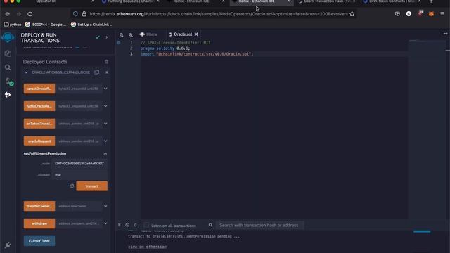Close the Oracle.sol editor tab
The image size is (450, 253).
[x=196, y=34]
